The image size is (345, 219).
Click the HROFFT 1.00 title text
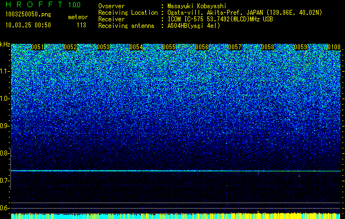tap(43, 4)
